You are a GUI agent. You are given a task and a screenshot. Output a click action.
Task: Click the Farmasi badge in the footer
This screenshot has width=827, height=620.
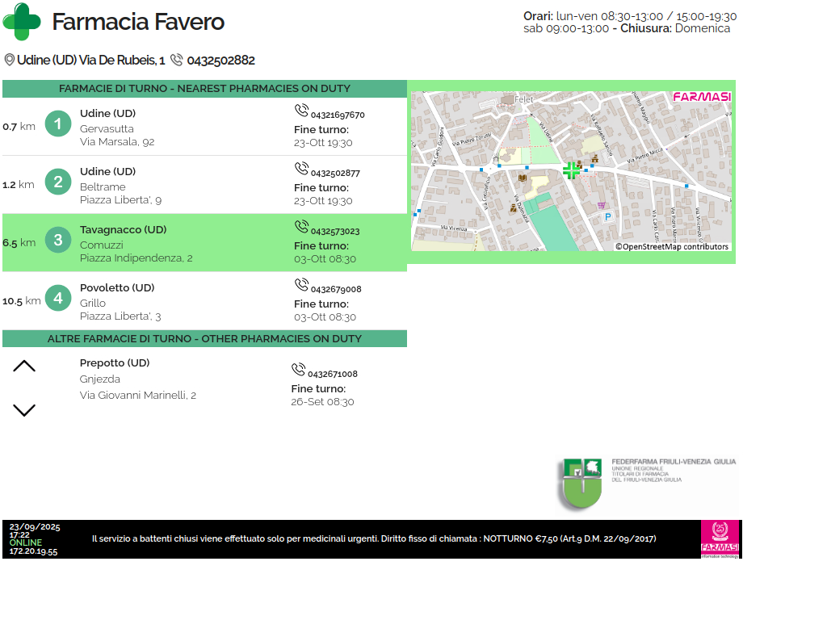point(720,539)
